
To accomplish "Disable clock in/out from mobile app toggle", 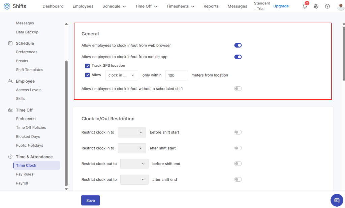I will click(238, 57).
